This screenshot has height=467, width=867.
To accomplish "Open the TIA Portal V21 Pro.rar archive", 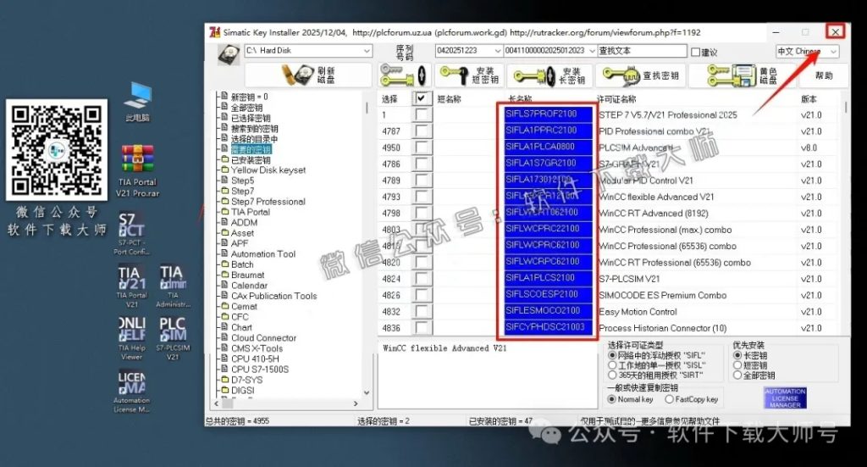I will pyautogui.click(x=137, y=170).
